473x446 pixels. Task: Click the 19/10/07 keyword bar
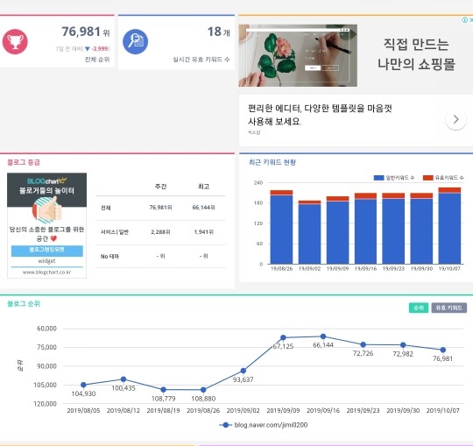[x=449, y=226]
